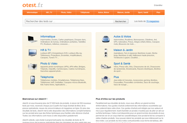This screenshot has height=123, width=187.
Task: Select Maison, Jardin in the navigation bar
Action: pyautogui.click(x=123, y=12)
